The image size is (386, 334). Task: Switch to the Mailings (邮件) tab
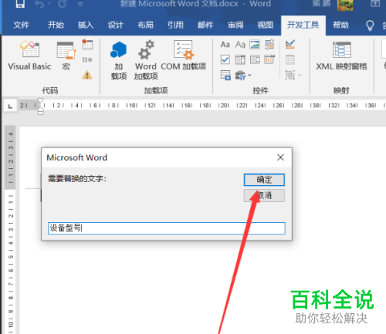pos(205,25)
